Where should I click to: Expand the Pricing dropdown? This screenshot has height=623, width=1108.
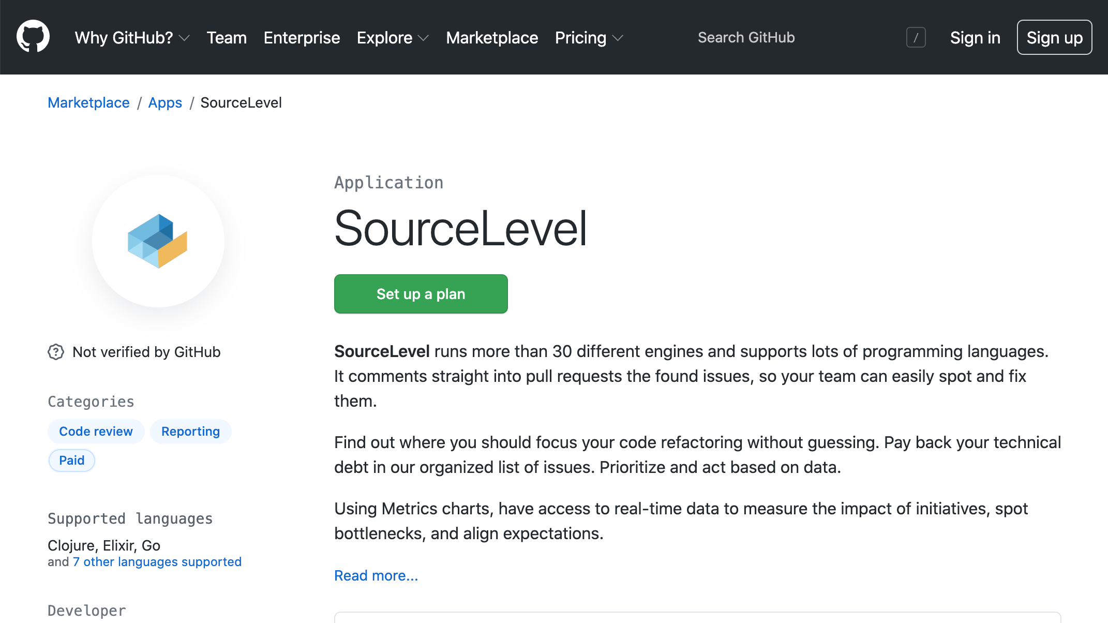pos(589,38)
